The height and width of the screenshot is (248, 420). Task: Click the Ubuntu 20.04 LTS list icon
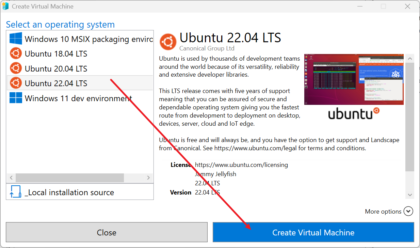[x=16, y=68]
